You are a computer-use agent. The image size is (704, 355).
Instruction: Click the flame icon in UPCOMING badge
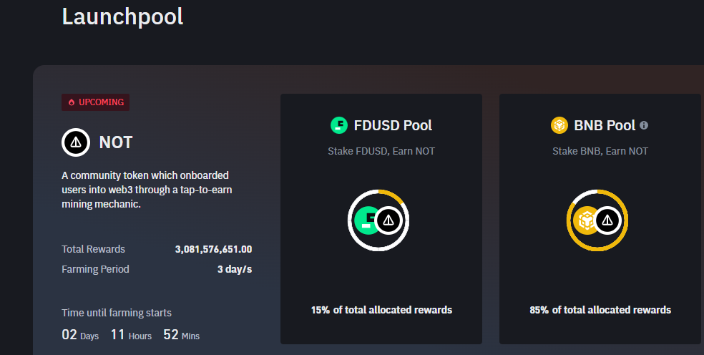(72, 102)
